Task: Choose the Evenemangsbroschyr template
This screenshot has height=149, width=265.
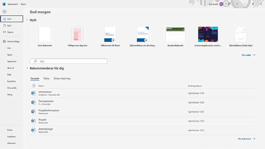Action: 208,37
